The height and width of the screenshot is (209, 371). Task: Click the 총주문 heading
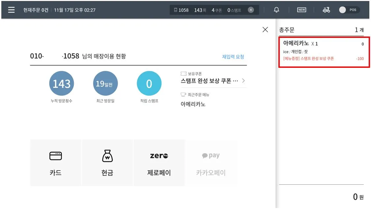[287, 30]
